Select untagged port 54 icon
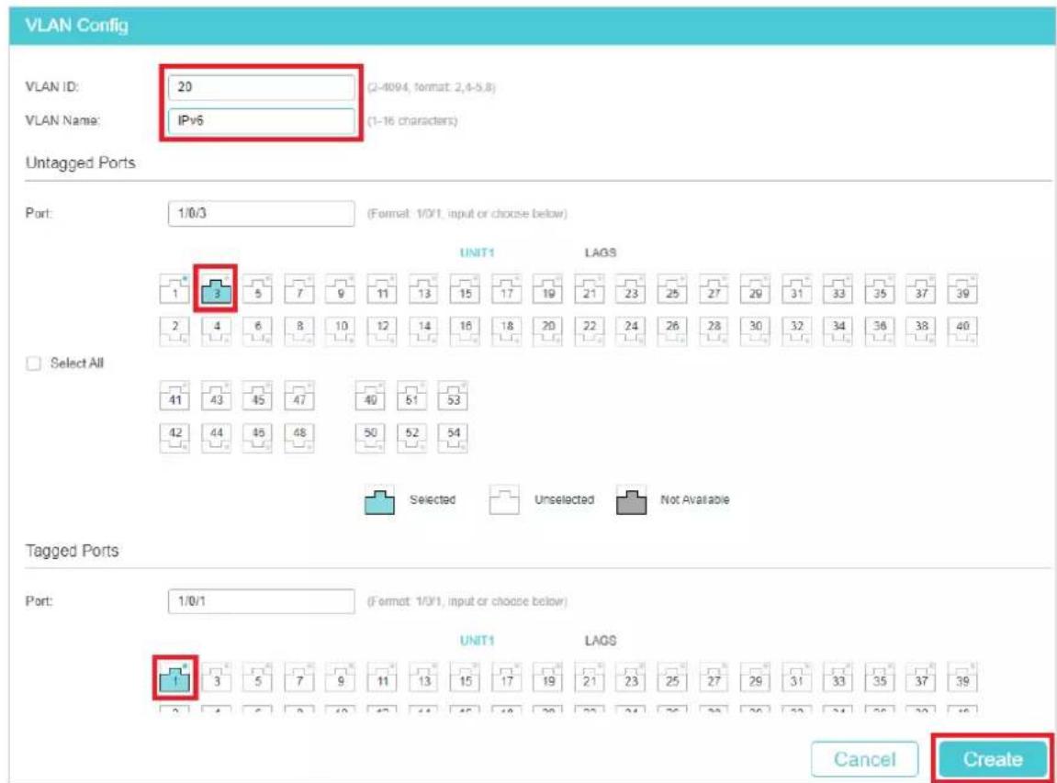The width and height of the screenshot is (1057, 783). tap(453, 437)
